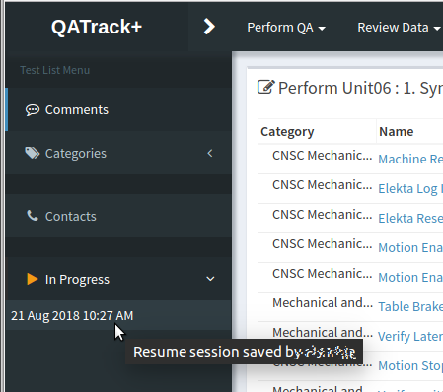Screen dimensions: 443x392
Task: Open the Review Data menu
Action: tap(399, 28)
